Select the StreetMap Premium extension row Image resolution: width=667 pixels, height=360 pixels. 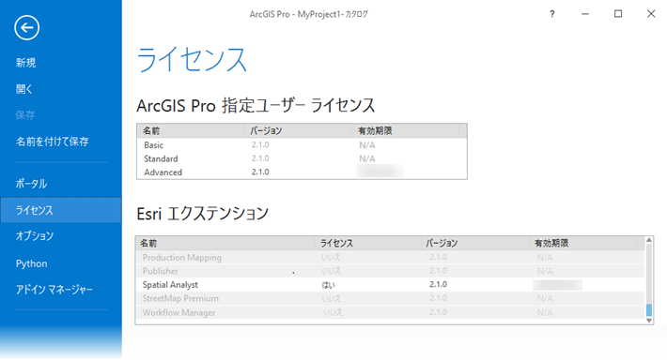tap(390, 298)
